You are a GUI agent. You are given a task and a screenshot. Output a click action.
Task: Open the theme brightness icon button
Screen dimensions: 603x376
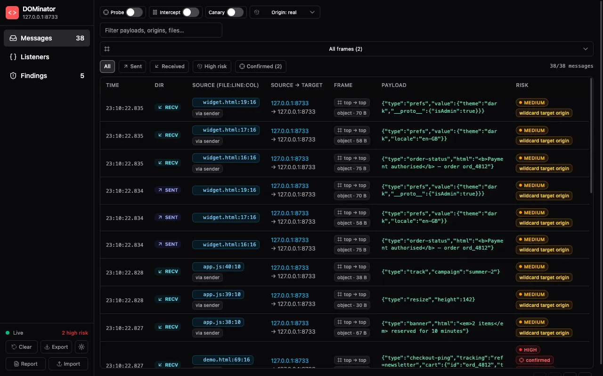point(81,347)
